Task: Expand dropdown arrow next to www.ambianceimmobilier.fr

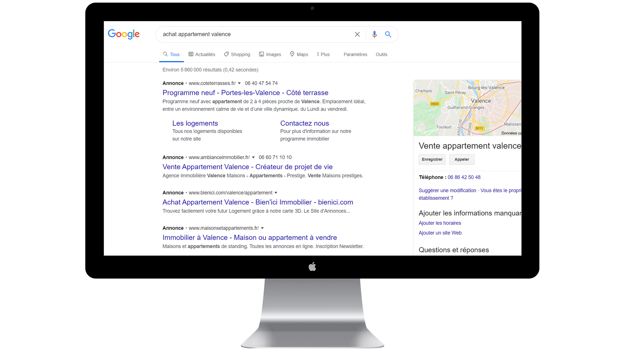Action: [253, 157]
